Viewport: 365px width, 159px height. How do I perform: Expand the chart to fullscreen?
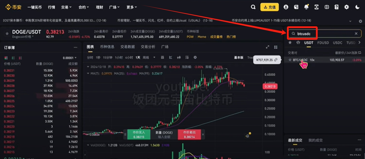pos(267,47)
